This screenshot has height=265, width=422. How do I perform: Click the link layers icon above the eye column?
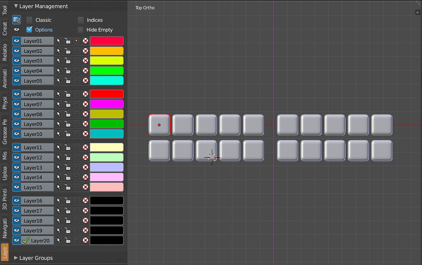(16, 20)
